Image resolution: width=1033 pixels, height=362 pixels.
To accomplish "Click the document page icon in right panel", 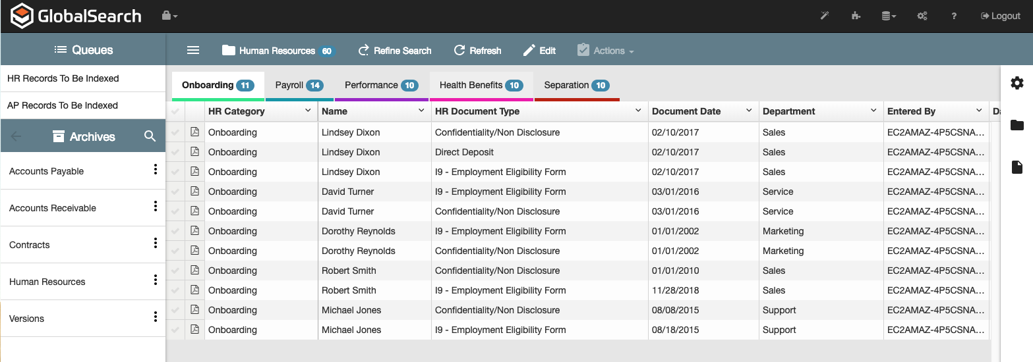I will (1017, 167).
